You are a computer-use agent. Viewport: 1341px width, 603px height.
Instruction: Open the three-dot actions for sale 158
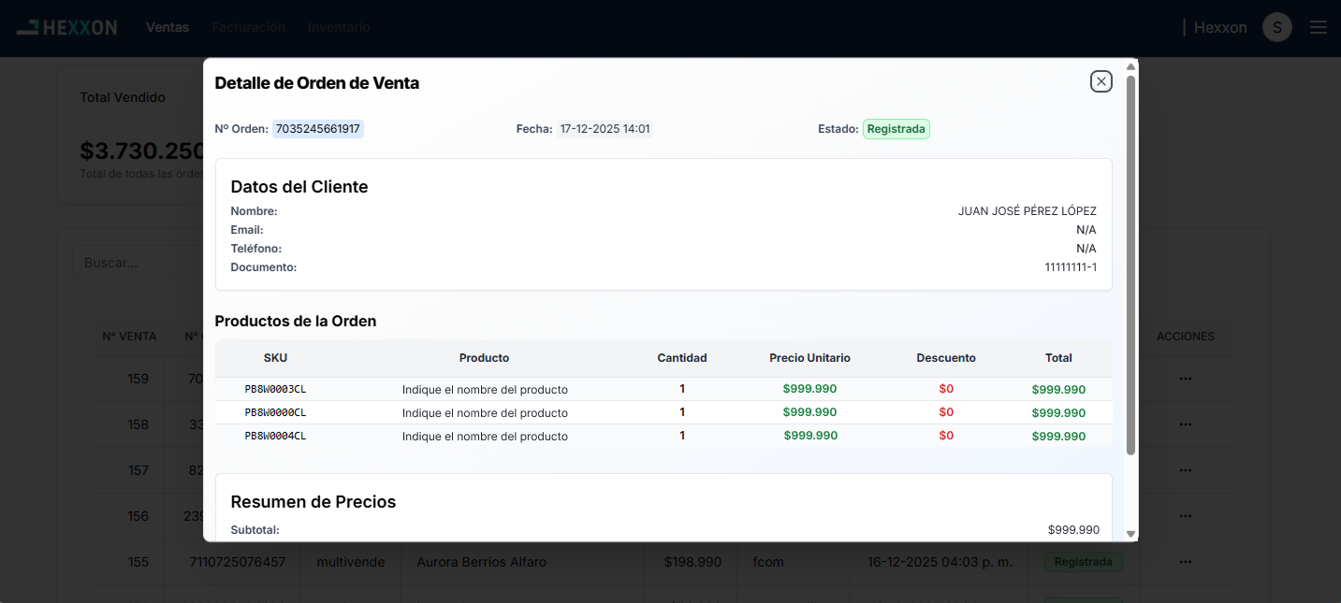(1185, 424)
